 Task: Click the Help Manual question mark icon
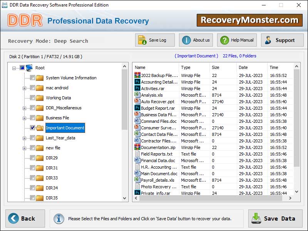pyautogui.click(x=224, y=40)
